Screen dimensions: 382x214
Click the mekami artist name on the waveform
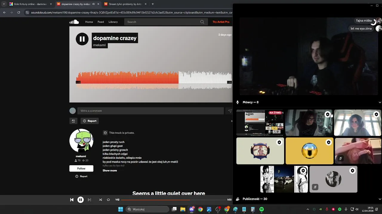click(99, 45)
